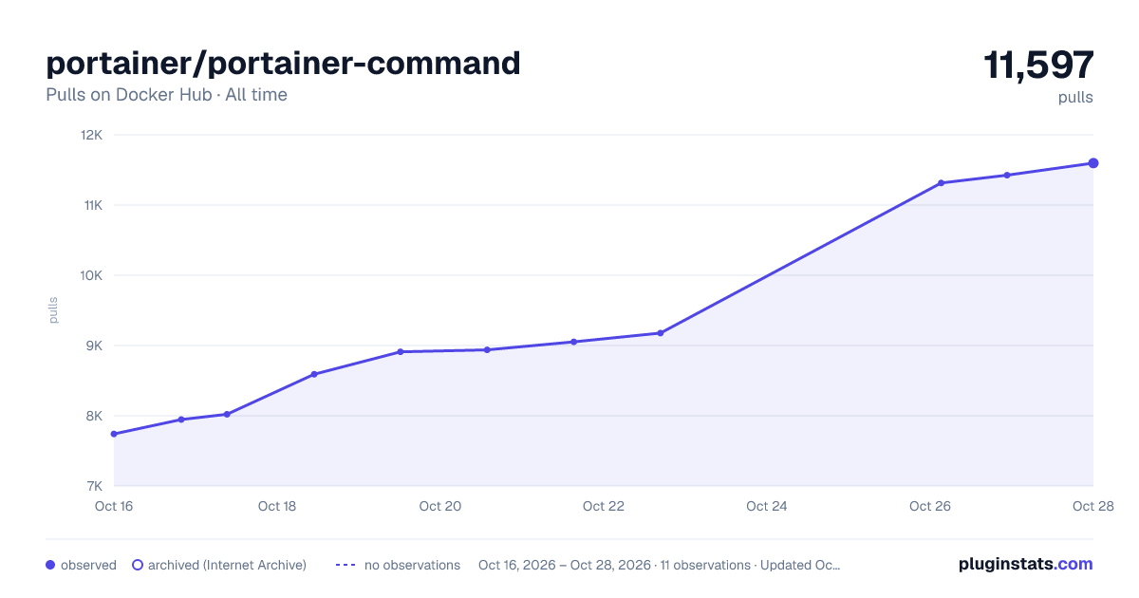Viewport: 1139px width, 598px height.
Task: Click the data point after Oct 18
Action: [x=314, y=374]
